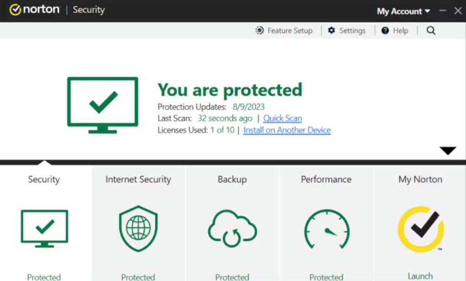The width and height of the screenshot is (466, 281).
Task: Select the Backup tab label
Action: (x=232, y=179)
